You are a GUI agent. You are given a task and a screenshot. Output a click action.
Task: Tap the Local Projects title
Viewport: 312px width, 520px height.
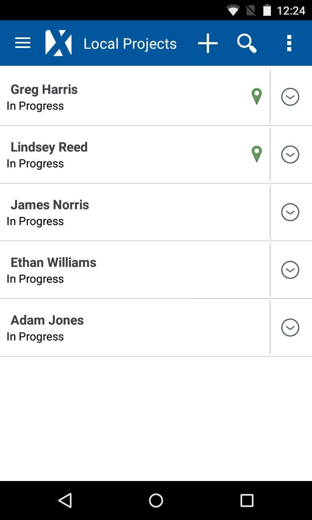[130, 43]
